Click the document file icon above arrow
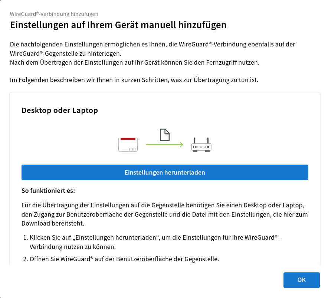The image size is (328, 298). point(164,135)
